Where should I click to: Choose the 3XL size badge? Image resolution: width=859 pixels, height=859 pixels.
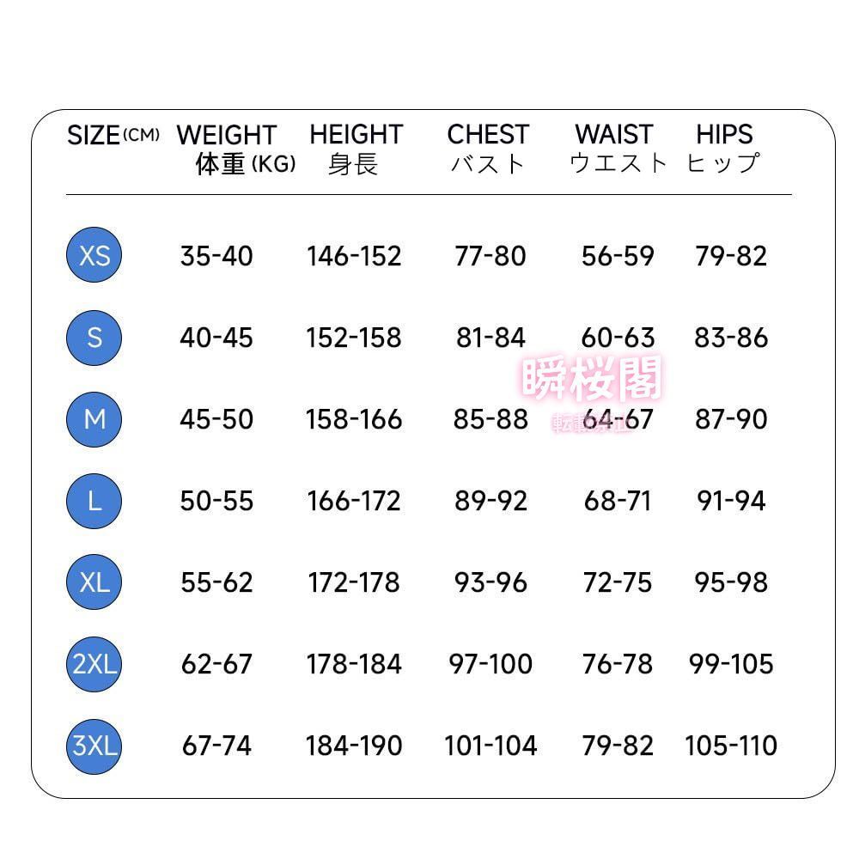coord(94,745)
